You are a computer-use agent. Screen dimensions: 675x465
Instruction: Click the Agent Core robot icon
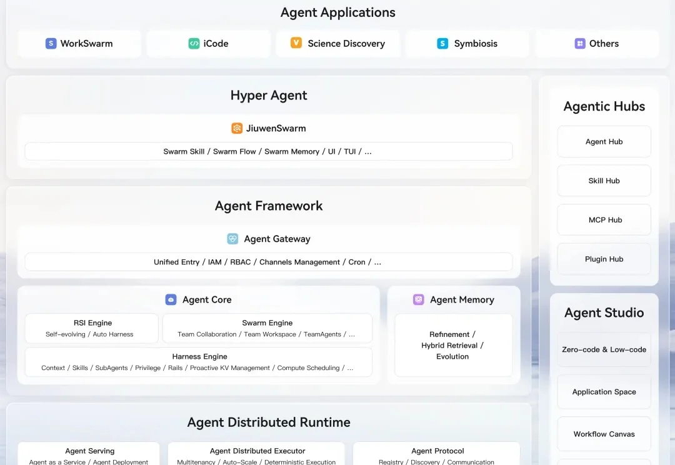(171, 299)
